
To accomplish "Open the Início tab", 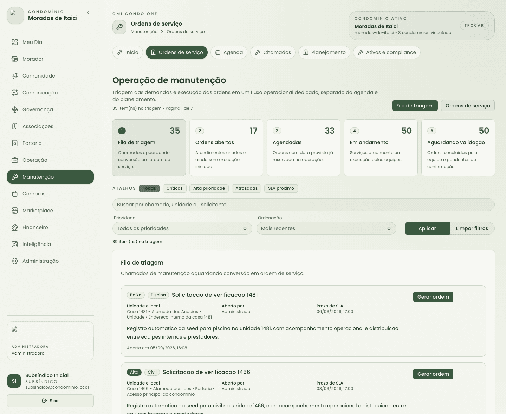I will click(128, 52).
